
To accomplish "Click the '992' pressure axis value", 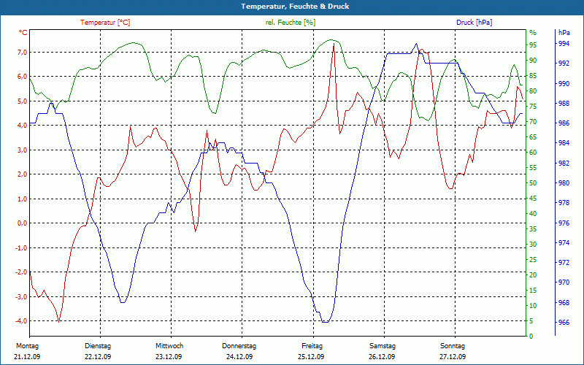I will click(x=564, y=64).
